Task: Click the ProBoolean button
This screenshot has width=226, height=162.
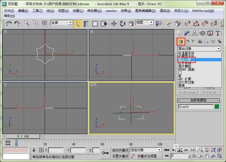Action: click(187, 93)
